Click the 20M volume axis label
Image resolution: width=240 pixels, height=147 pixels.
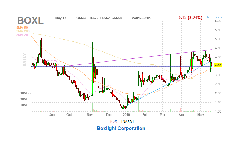(x=23, y=100)
